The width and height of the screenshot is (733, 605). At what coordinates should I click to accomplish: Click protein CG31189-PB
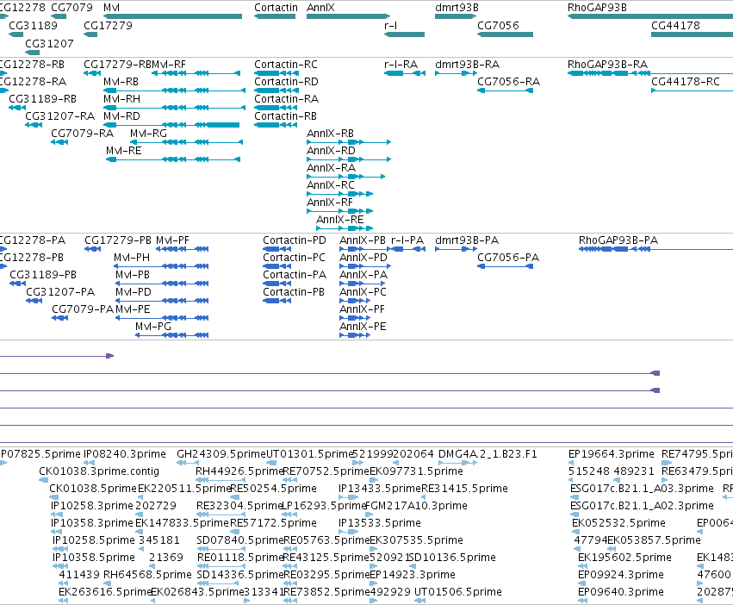coord(43,275)
